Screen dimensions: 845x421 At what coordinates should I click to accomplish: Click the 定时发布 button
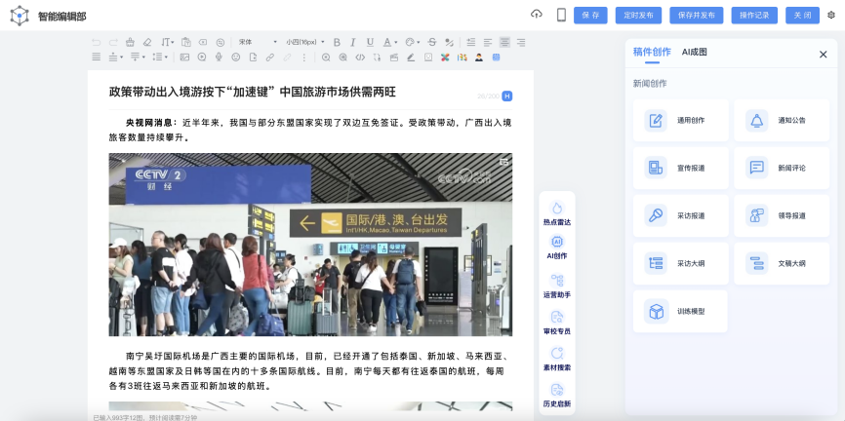tap(638, 15)
